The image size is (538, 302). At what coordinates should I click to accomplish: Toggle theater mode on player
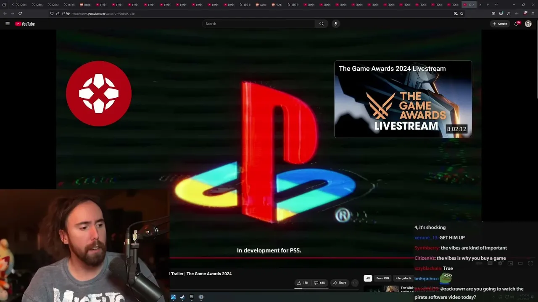(x=520, y=263)
